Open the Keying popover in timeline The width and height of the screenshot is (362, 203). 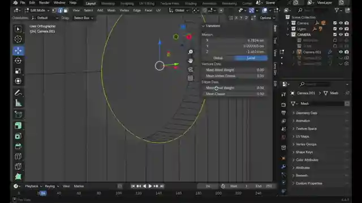51,186
